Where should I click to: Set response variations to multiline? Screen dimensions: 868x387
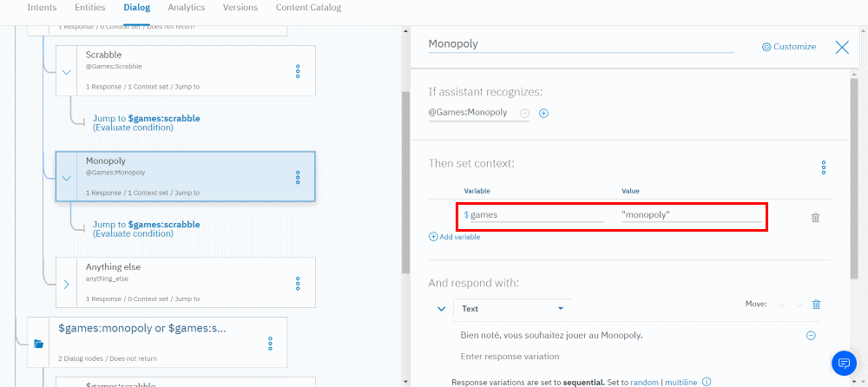681,382
